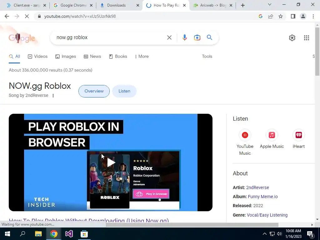Click the horizontal scrollbar right arrow

(x=312, y=225)
